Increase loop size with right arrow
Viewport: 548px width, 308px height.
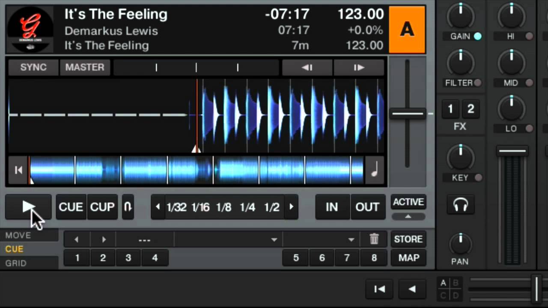pyautogui.click(x=292, y=207)
